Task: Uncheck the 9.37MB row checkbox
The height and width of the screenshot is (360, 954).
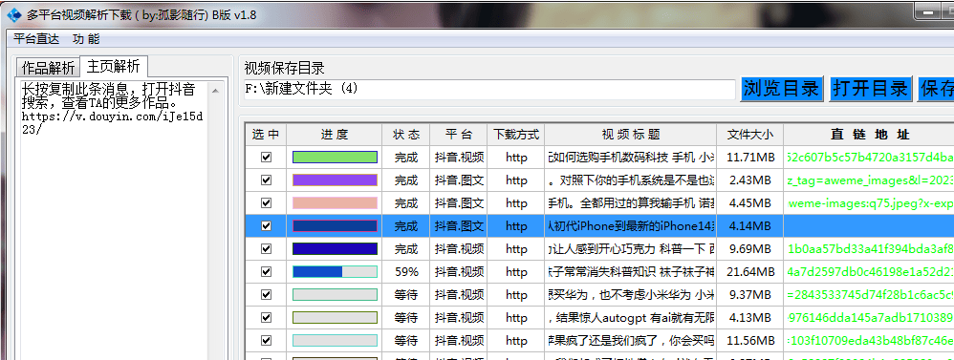Action: tap(266, 294)
